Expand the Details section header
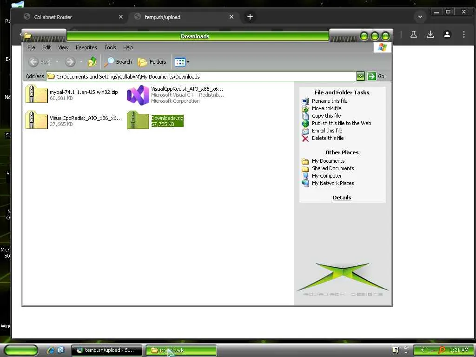This screenshot has width=476, height=357. coord(342,198)
